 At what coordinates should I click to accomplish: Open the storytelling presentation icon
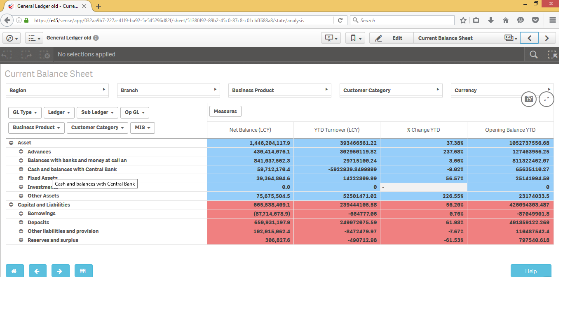tap(331, 37)
